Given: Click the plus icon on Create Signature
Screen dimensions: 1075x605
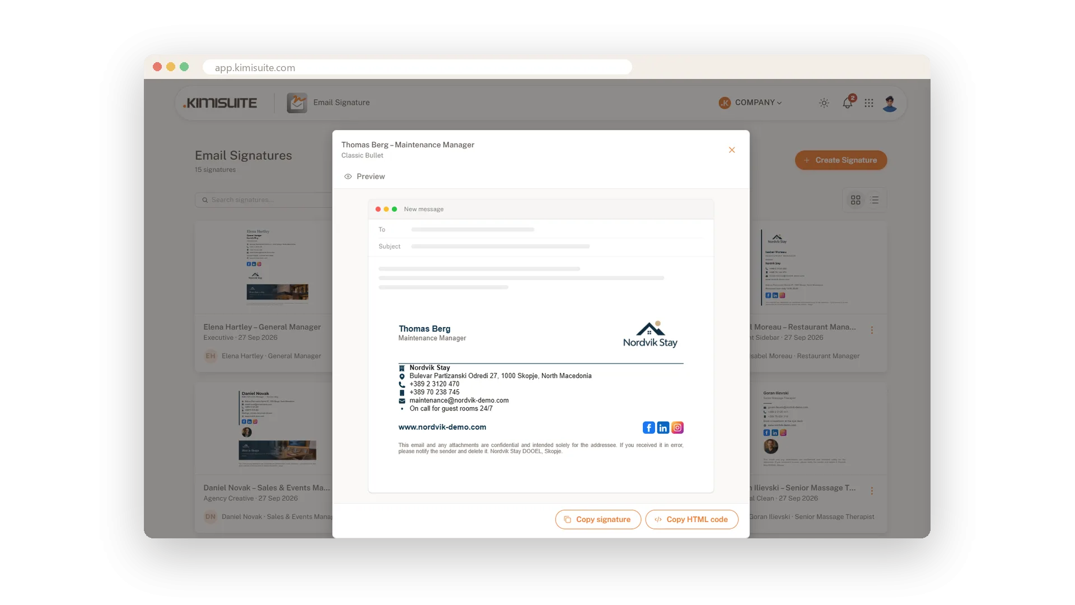Looking at the screenshot, I should (x=807, y=160).
